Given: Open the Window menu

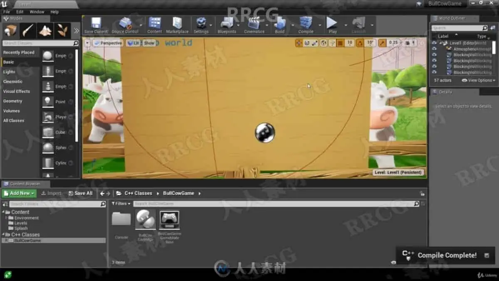Looking at the screenshot, I should pyautogui.click(x=37, y=12).
